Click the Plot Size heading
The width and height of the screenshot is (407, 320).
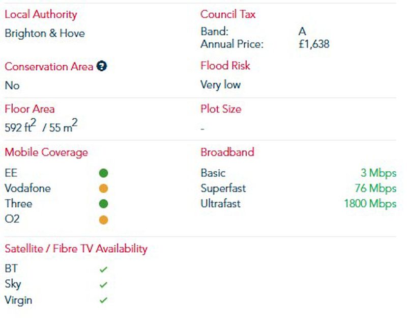[x=221, y=109]
